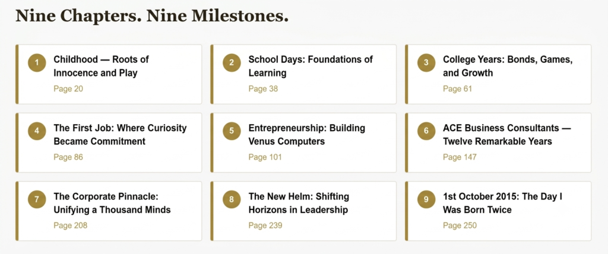Open College Years: Bonds, Games, and Growth
The width and height of the screenshot is (608, 254).
pyautogui.click(x=508, y=66)
